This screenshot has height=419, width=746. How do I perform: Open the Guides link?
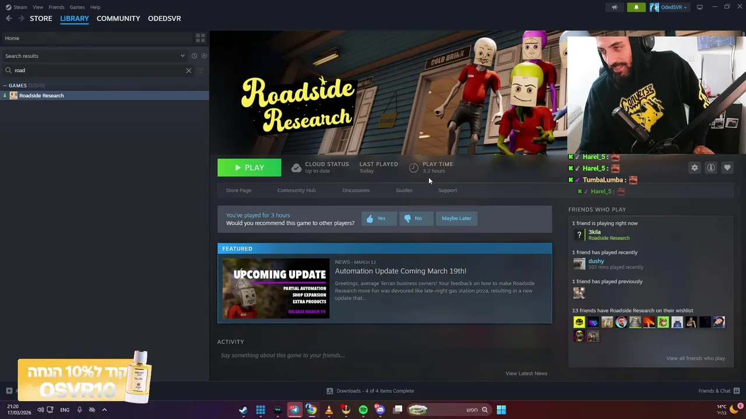404,190
